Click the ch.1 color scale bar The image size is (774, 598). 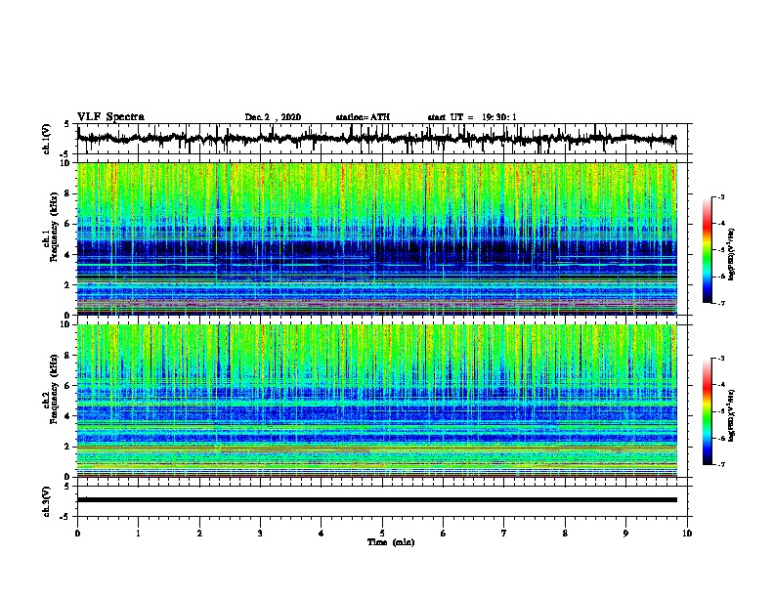point(707,250)
